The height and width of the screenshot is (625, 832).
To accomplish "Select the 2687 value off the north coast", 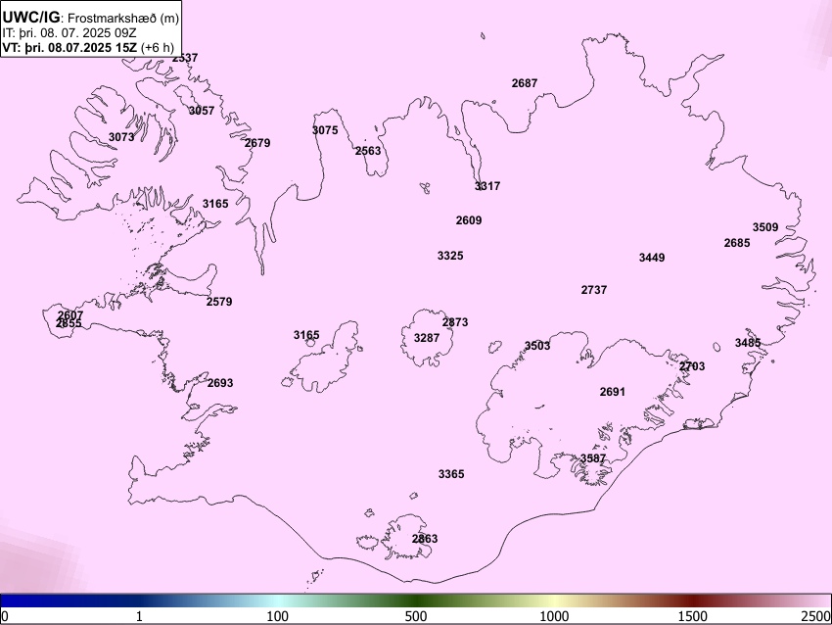I will (x=525, y=83).
